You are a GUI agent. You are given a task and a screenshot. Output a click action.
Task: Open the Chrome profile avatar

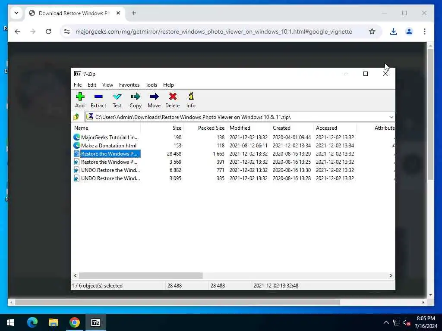(x=409, y=31)
